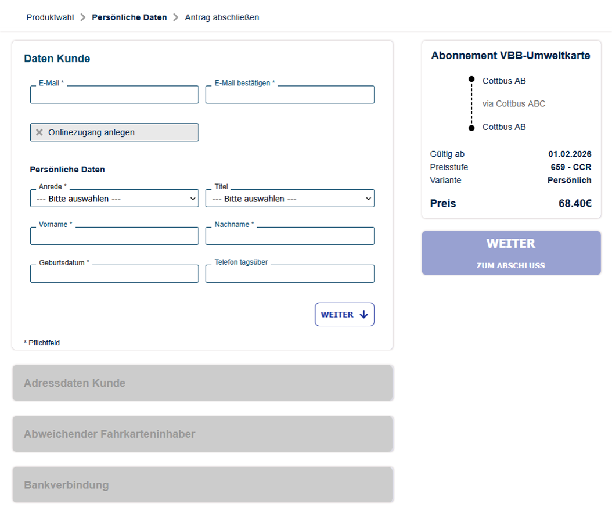Click into the Vorname field
Image resolution: width=612 pixels, height=522 pixels.
114,236
